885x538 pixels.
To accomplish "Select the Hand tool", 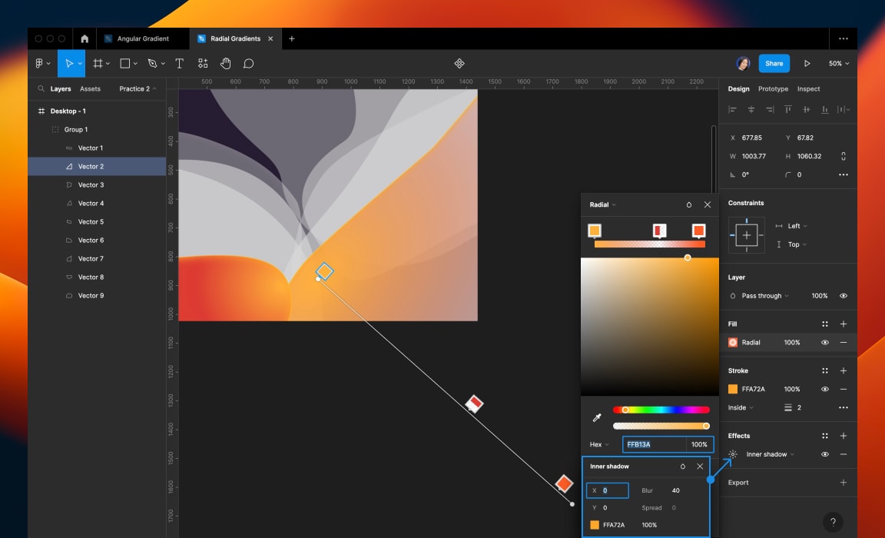I will tap(225, 63).
